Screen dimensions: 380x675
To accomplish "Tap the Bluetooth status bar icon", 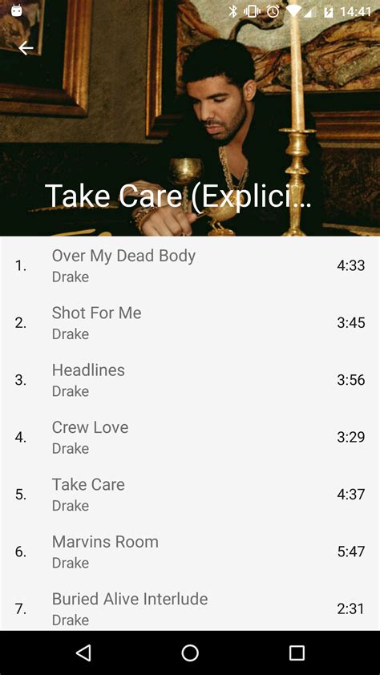I will [x=232, y=11].
